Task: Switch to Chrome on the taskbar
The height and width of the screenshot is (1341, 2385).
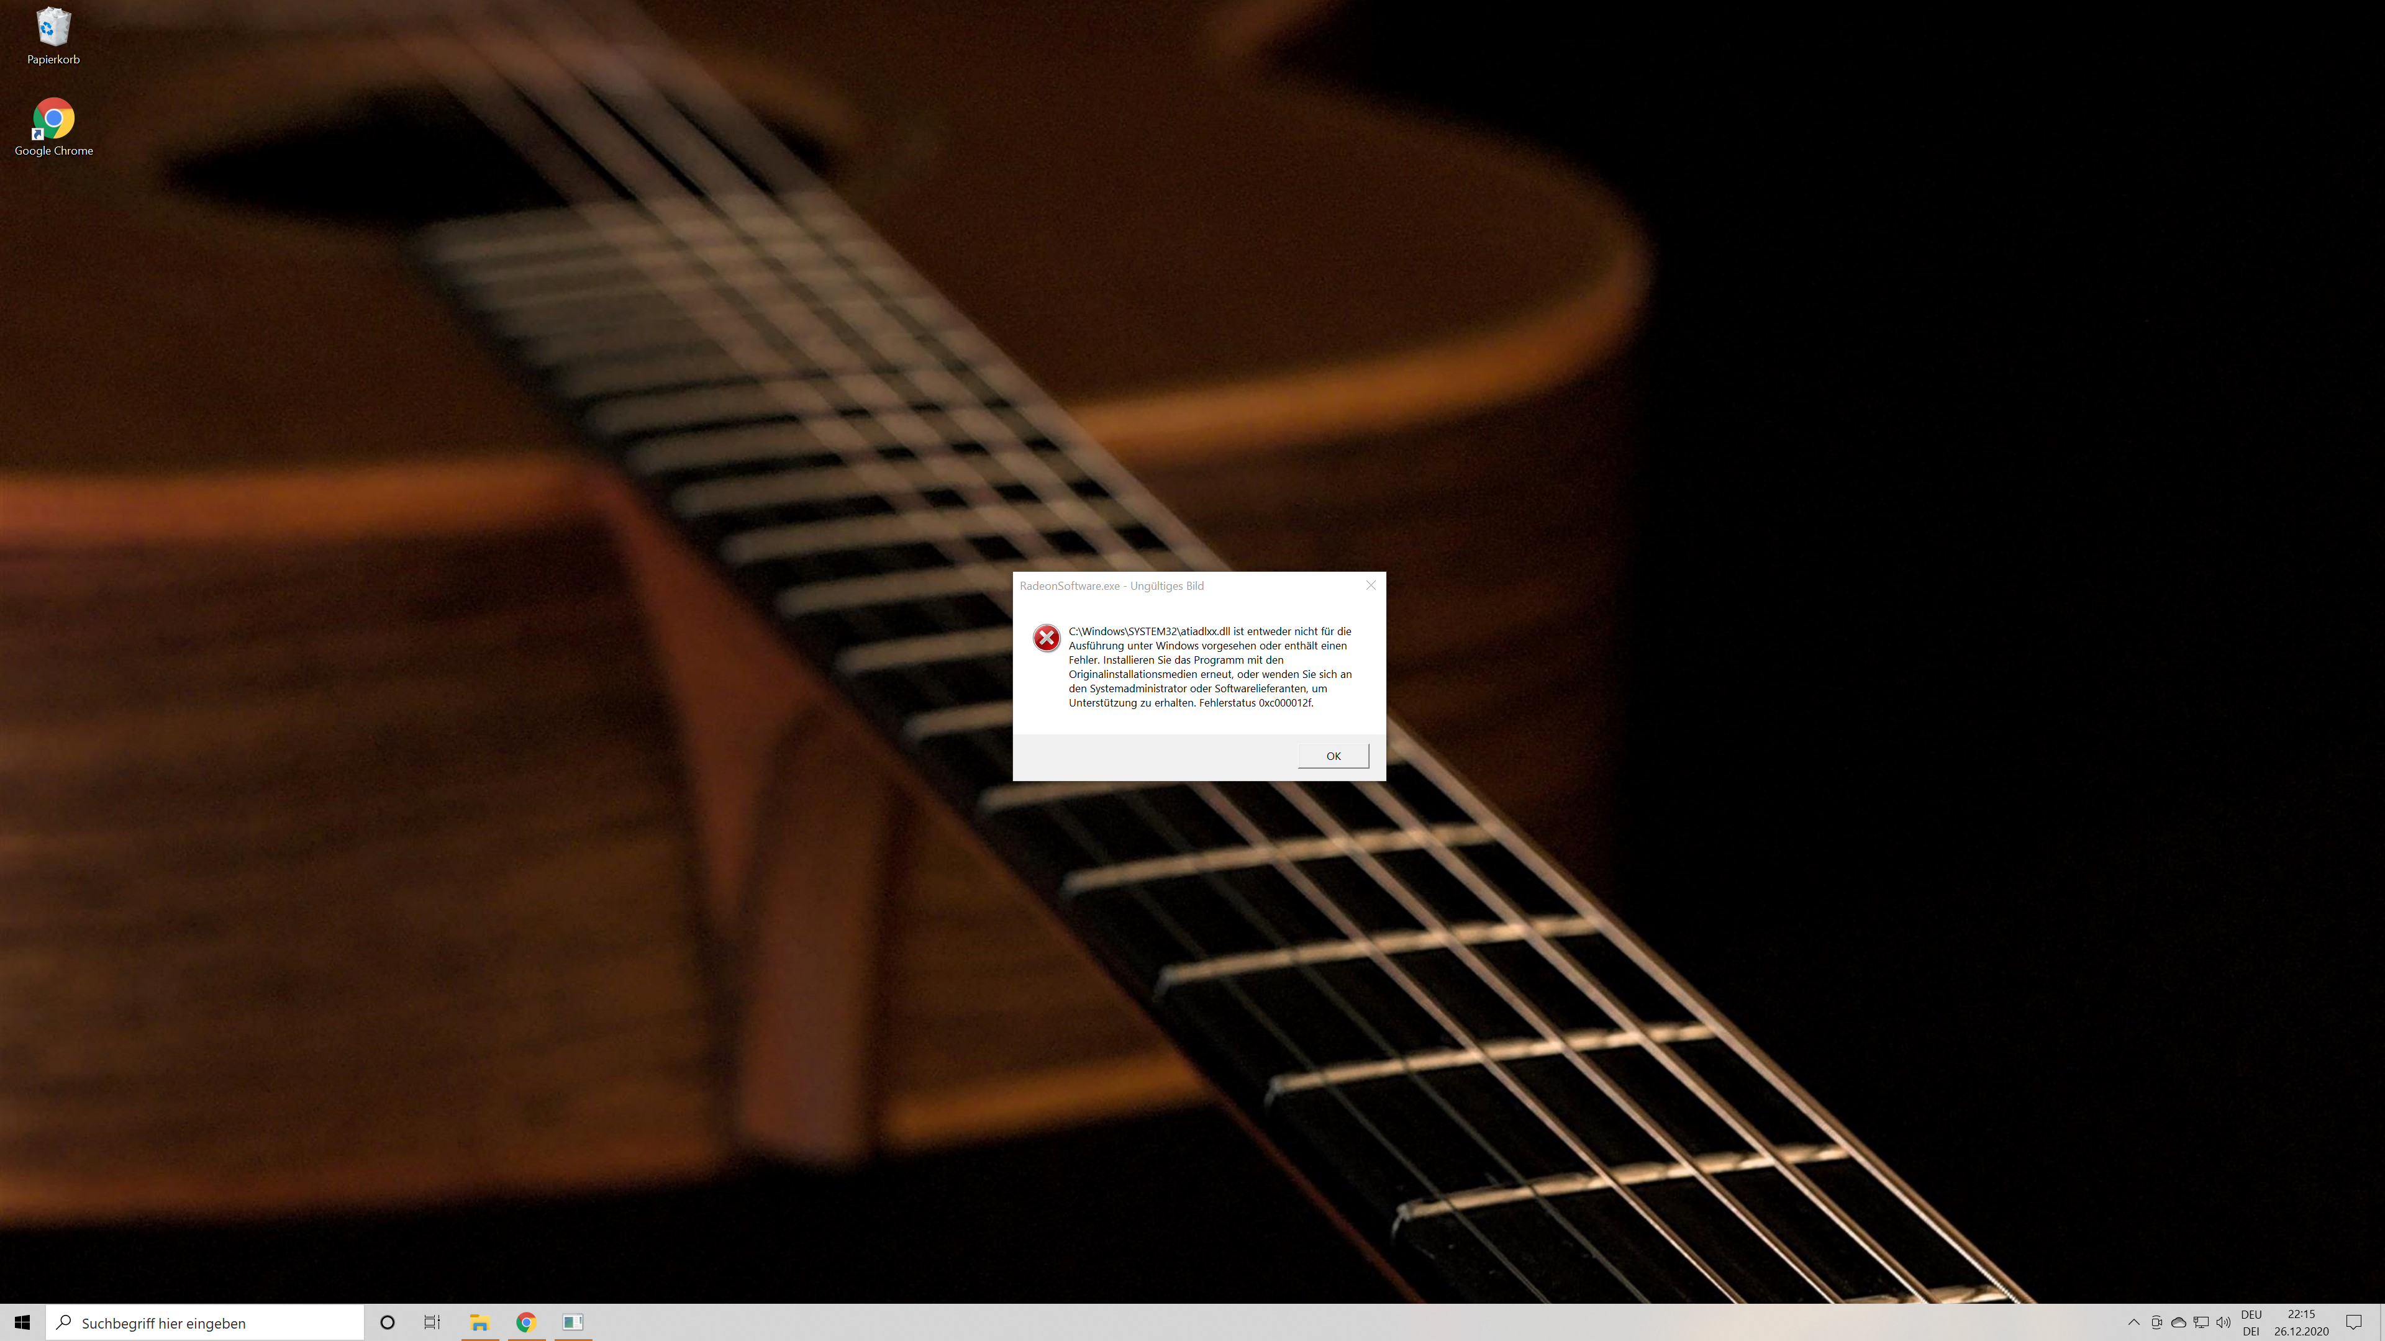Action: [x=526, y=1322]
